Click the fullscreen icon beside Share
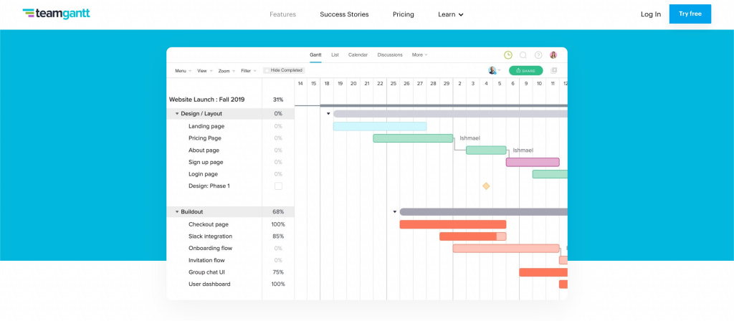 coord(553,71)
